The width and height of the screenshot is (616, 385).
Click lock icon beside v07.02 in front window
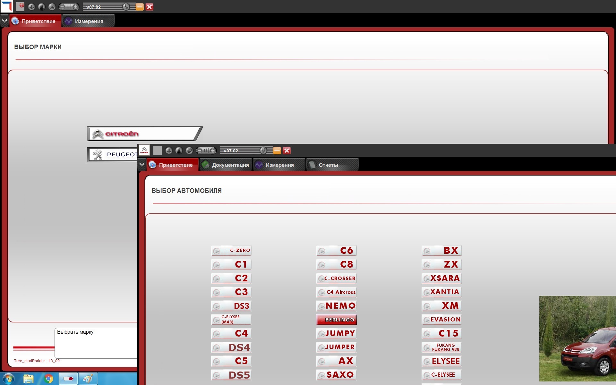(x=263, y=150)
